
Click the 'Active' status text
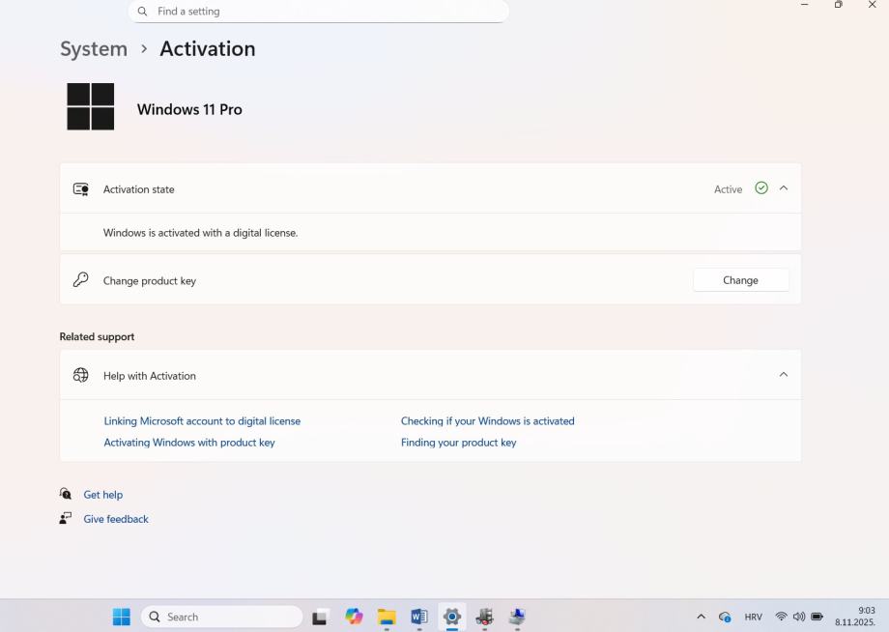[x=728, y=189]
